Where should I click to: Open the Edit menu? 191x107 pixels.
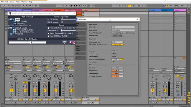7,2
